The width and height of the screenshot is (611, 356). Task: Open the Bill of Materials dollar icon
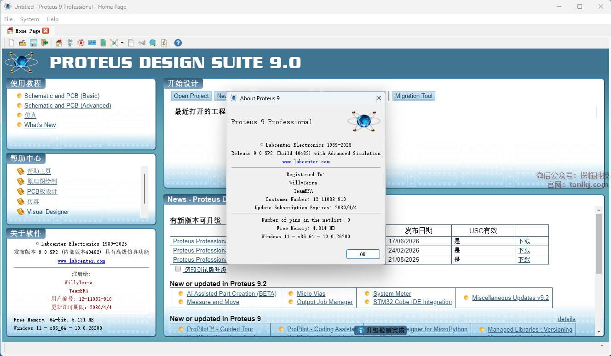(x=164, y=43)
